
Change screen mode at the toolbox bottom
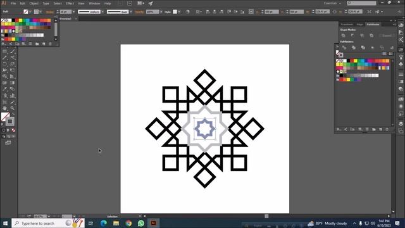[x=8, y=142]
